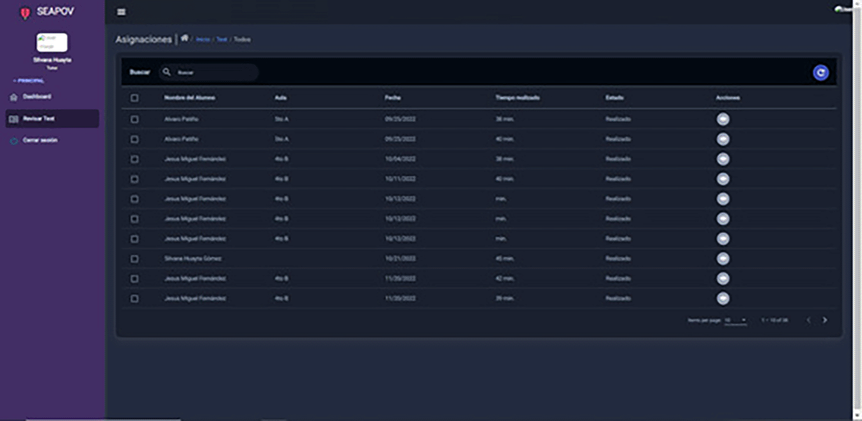Sort by the Tiempo realizado column header
This screenshot has width=862, height=421.
click(x=518, y=97)
